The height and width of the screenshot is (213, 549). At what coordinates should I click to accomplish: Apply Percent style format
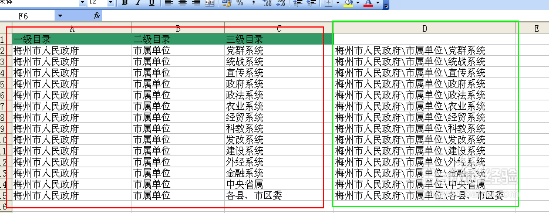240,2
